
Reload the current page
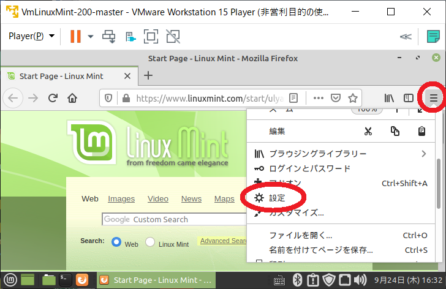tap(53, 99)
